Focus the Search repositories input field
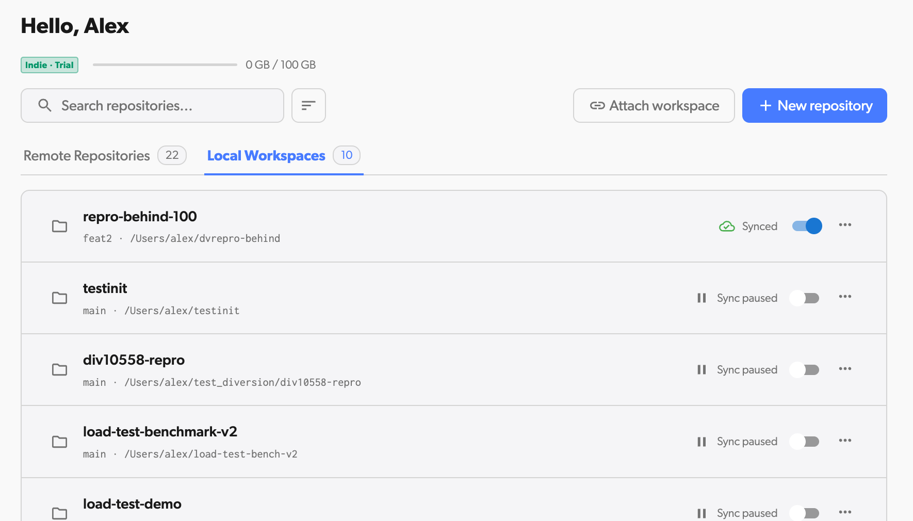This screenshot has width=913, height=521. click(152, 105)
